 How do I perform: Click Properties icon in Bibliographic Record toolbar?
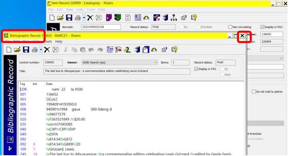(164, 49)
